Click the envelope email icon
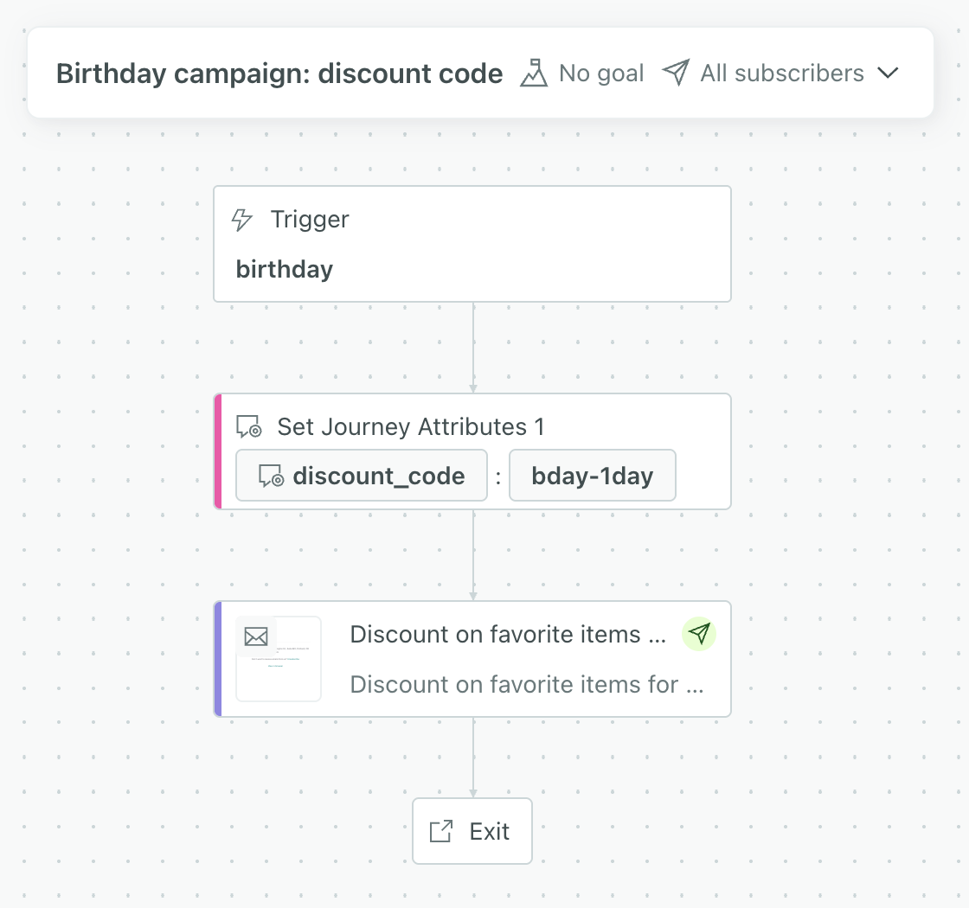Viewport: 969px width, 908px height. 256,637
